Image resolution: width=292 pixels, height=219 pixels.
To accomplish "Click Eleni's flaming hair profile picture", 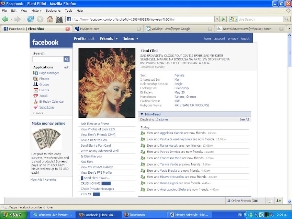I will click(107, 83).
